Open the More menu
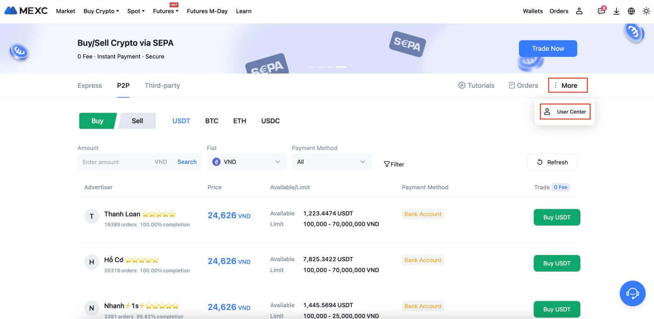 (568, 85)
